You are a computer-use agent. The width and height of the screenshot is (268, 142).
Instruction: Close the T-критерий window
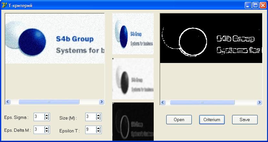tap(263, 5)
